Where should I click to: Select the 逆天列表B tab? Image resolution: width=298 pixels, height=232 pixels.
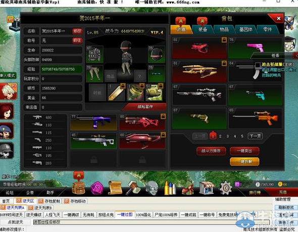[41, 208]
